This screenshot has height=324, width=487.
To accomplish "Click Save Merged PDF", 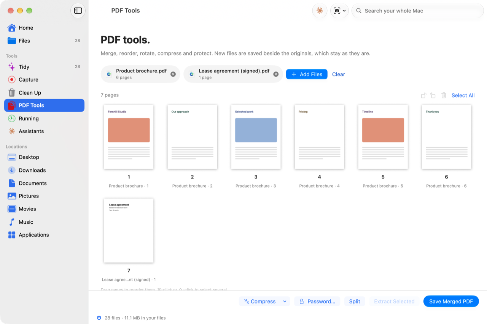I will pyautogui.click(x=451, y=302).
